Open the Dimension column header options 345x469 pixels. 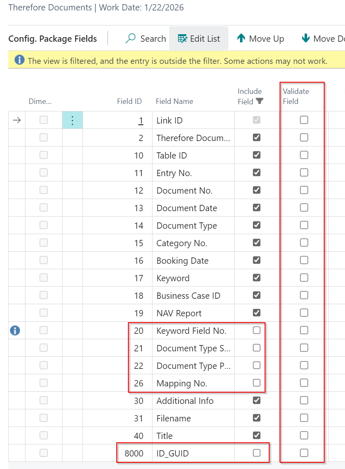click(40, 101)
